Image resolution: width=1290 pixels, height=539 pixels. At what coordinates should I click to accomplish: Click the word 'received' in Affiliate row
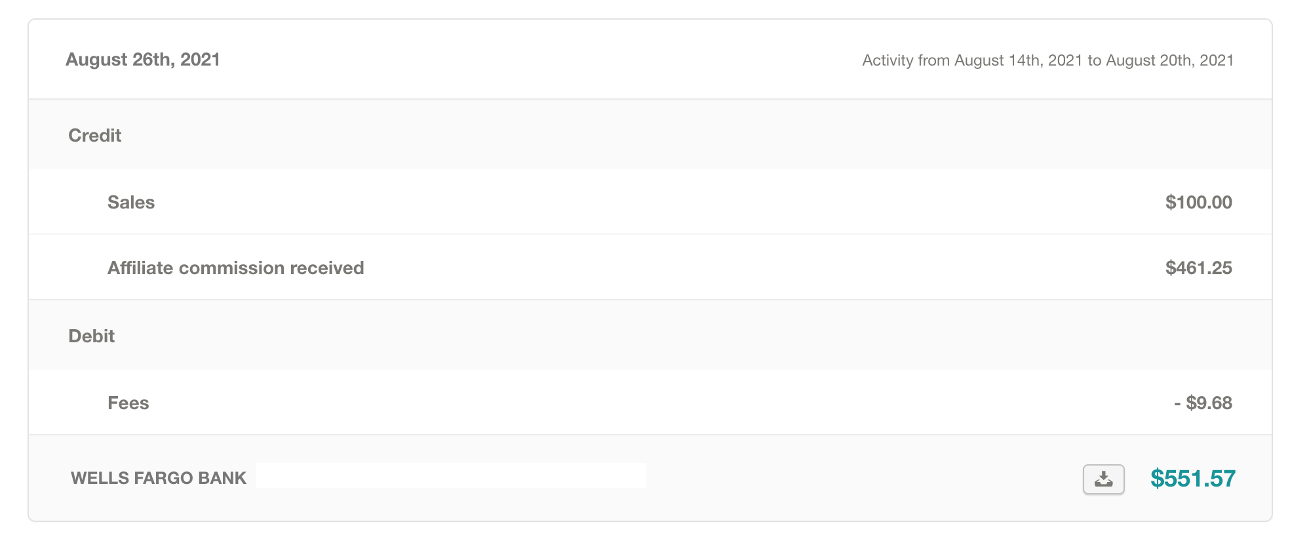pos(326,268)
